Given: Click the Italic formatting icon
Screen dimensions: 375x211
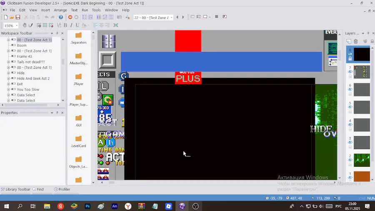Looking at the screenshot, I should tap(71, 25).
